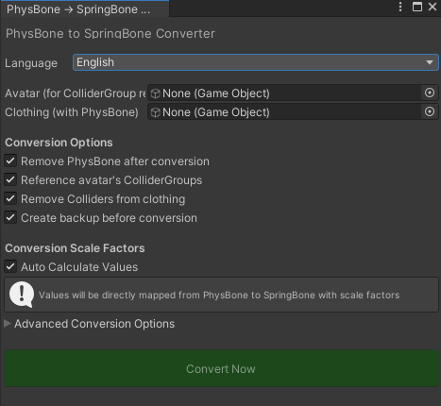The height and width of the screenshot is (406, 441).
Task: Click the cube icon in Avatar field
Action: tap(155, 93)
